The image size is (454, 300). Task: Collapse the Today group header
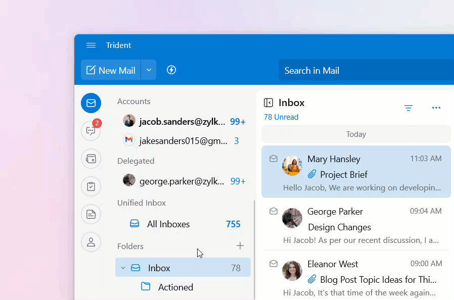(x=356, y=134)
